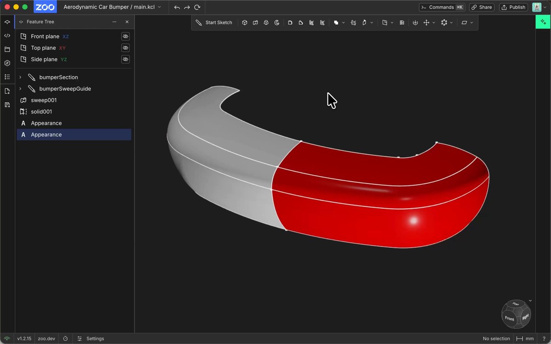Open the code editor sidebar pane
Viewport: 551px width, 344px height.
[x=7, y=35]
